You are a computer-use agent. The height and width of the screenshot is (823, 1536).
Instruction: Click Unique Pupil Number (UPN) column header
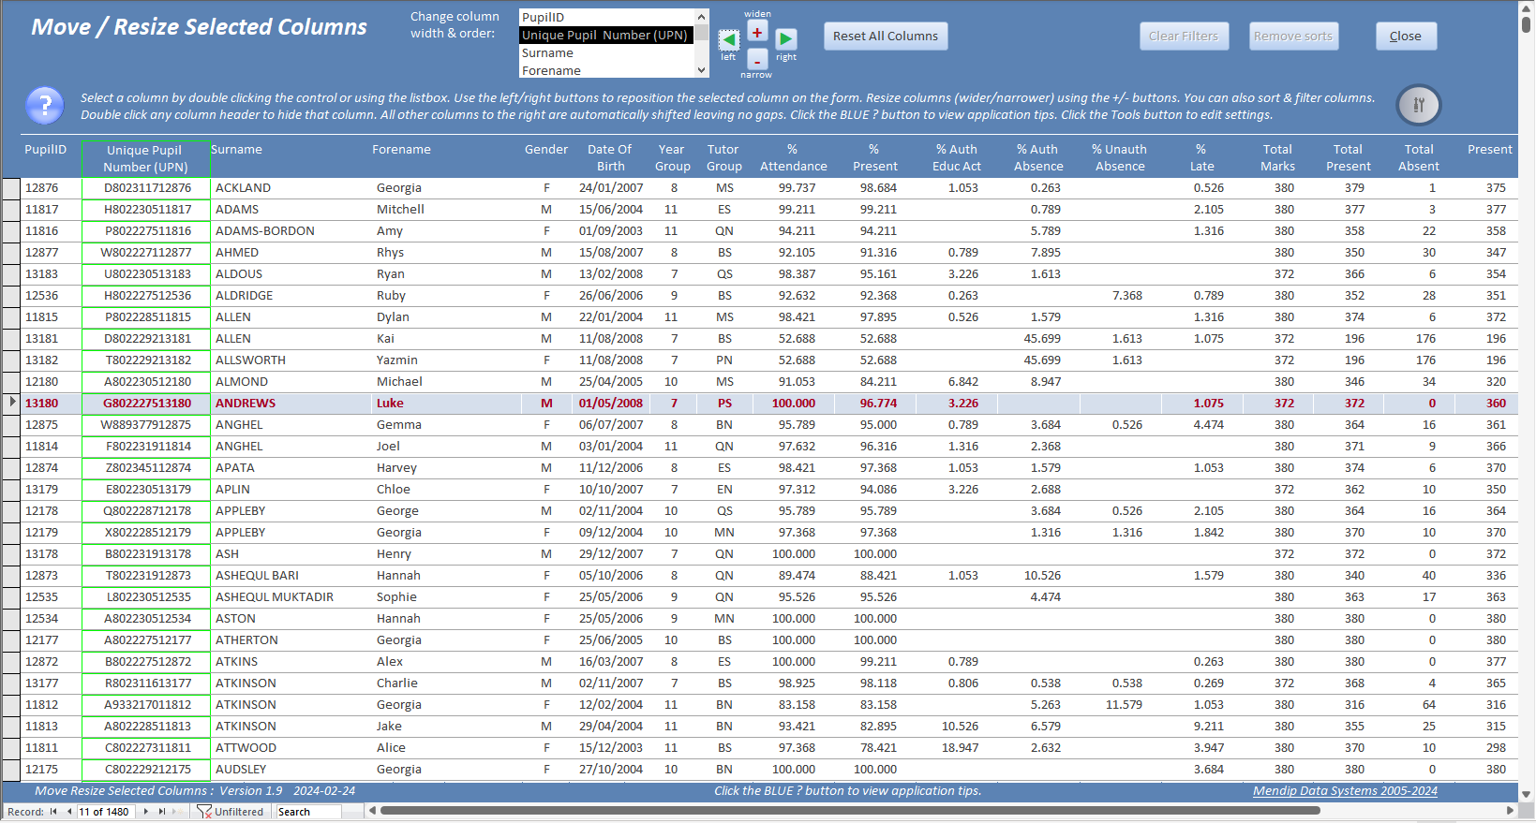145,158
